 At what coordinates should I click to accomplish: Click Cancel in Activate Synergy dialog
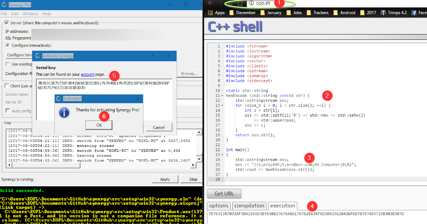(159, 127)
